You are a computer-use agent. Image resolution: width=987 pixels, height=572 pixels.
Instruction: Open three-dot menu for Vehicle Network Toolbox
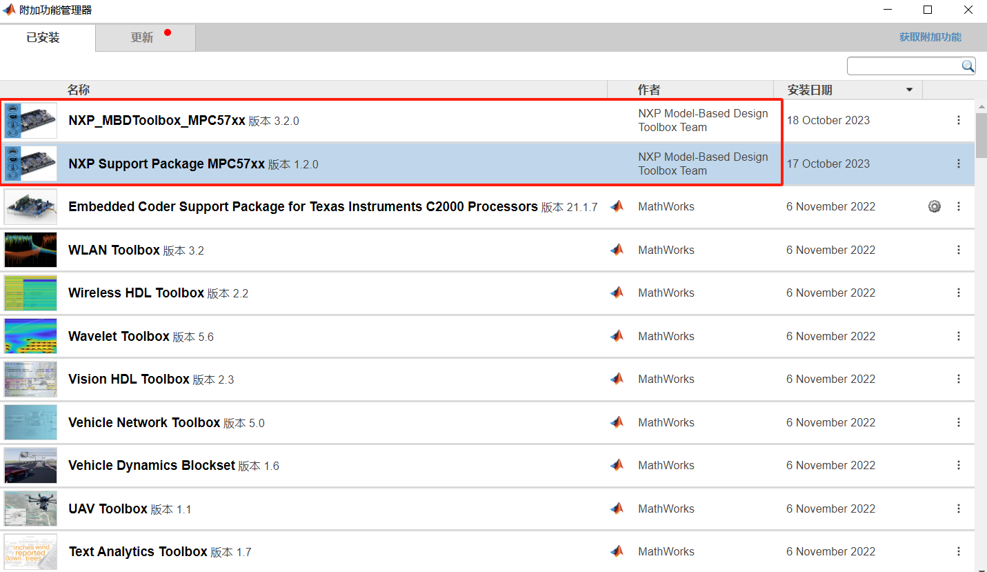click(958, 422)
